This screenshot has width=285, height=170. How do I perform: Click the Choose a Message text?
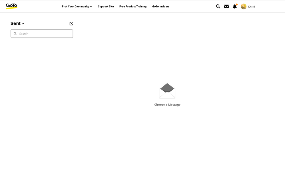167,105
